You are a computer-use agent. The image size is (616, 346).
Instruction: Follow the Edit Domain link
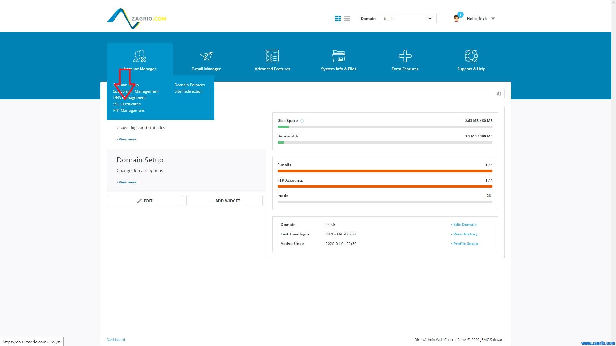coord(465,225)
